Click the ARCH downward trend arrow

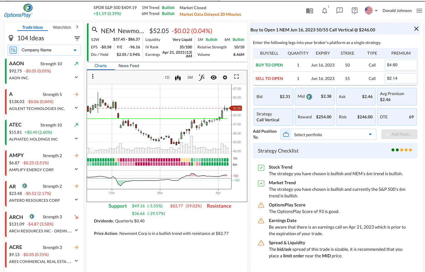coord(76,217)
